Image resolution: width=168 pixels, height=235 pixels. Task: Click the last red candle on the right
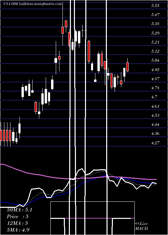tap(128, 67)
